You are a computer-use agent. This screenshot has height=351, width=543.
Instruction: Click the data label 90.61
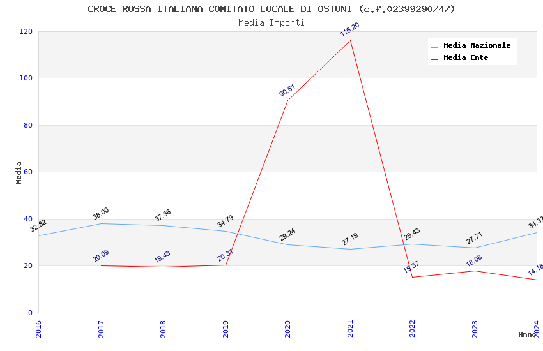click(x=287, y=90)
